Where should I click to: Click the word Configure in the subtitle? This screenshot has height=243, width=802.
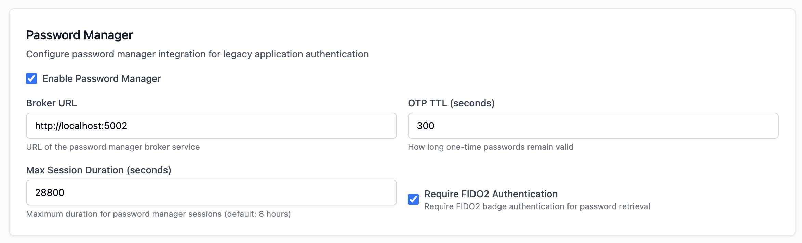coord(48,54)
